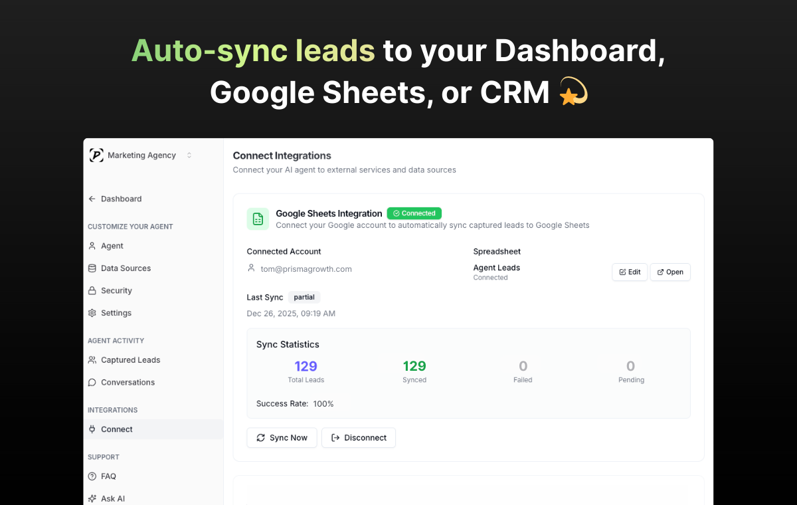Viewport: 797px width, 505px height.
Task: Click the people icon beside Captured Leads
Action: point(92,360)
